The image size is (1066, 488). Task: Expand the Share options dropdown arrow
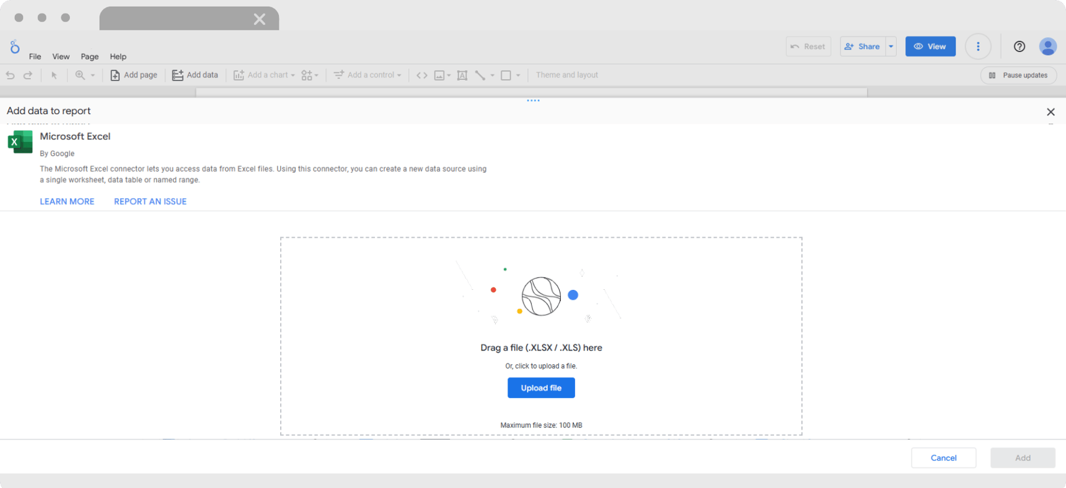[891, 46]
